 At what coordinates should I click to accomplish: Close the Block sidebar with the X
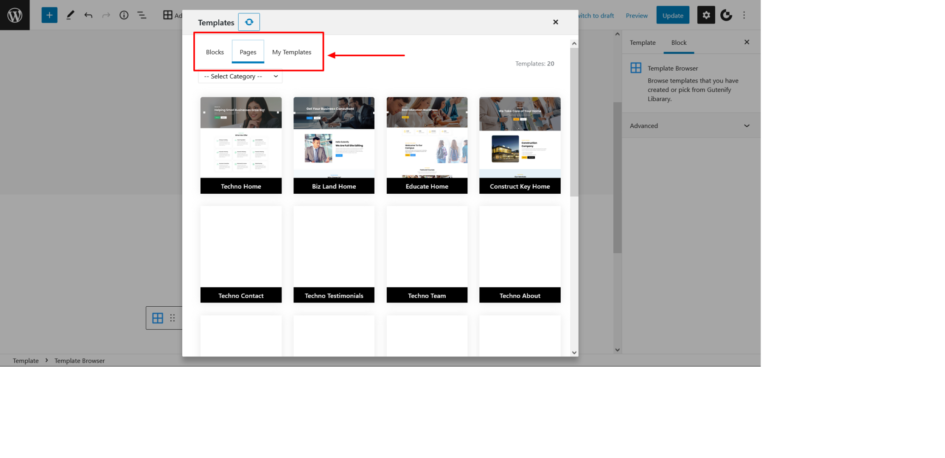746,42
